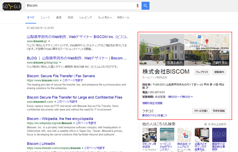The width and height of the screenshot is (238, 152).
Task: Expand arrow next to www.biscomsft.com/ URL
Action: 55,102
